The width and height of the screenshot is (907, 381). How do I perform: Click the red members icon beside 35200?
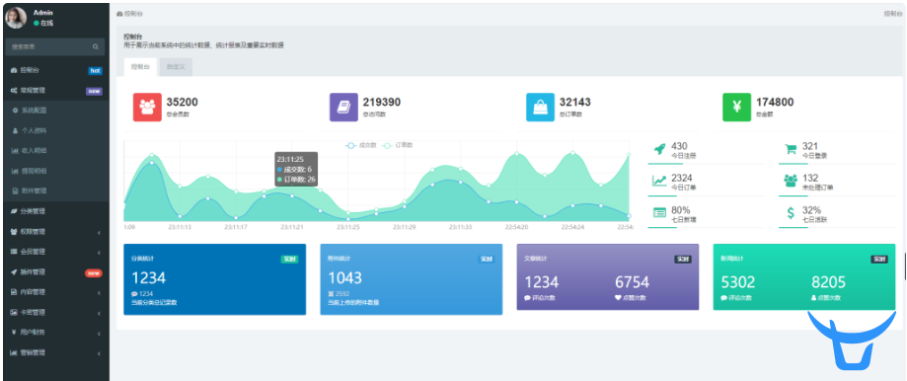coord(147,107)
